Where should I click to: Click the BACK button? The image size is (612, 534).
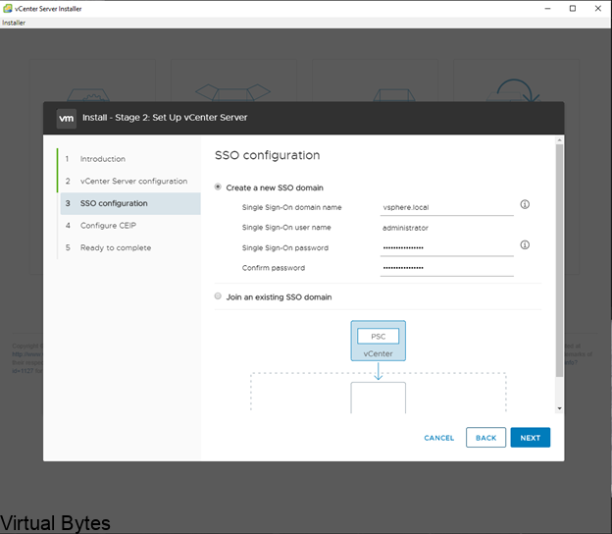(485, 438)
